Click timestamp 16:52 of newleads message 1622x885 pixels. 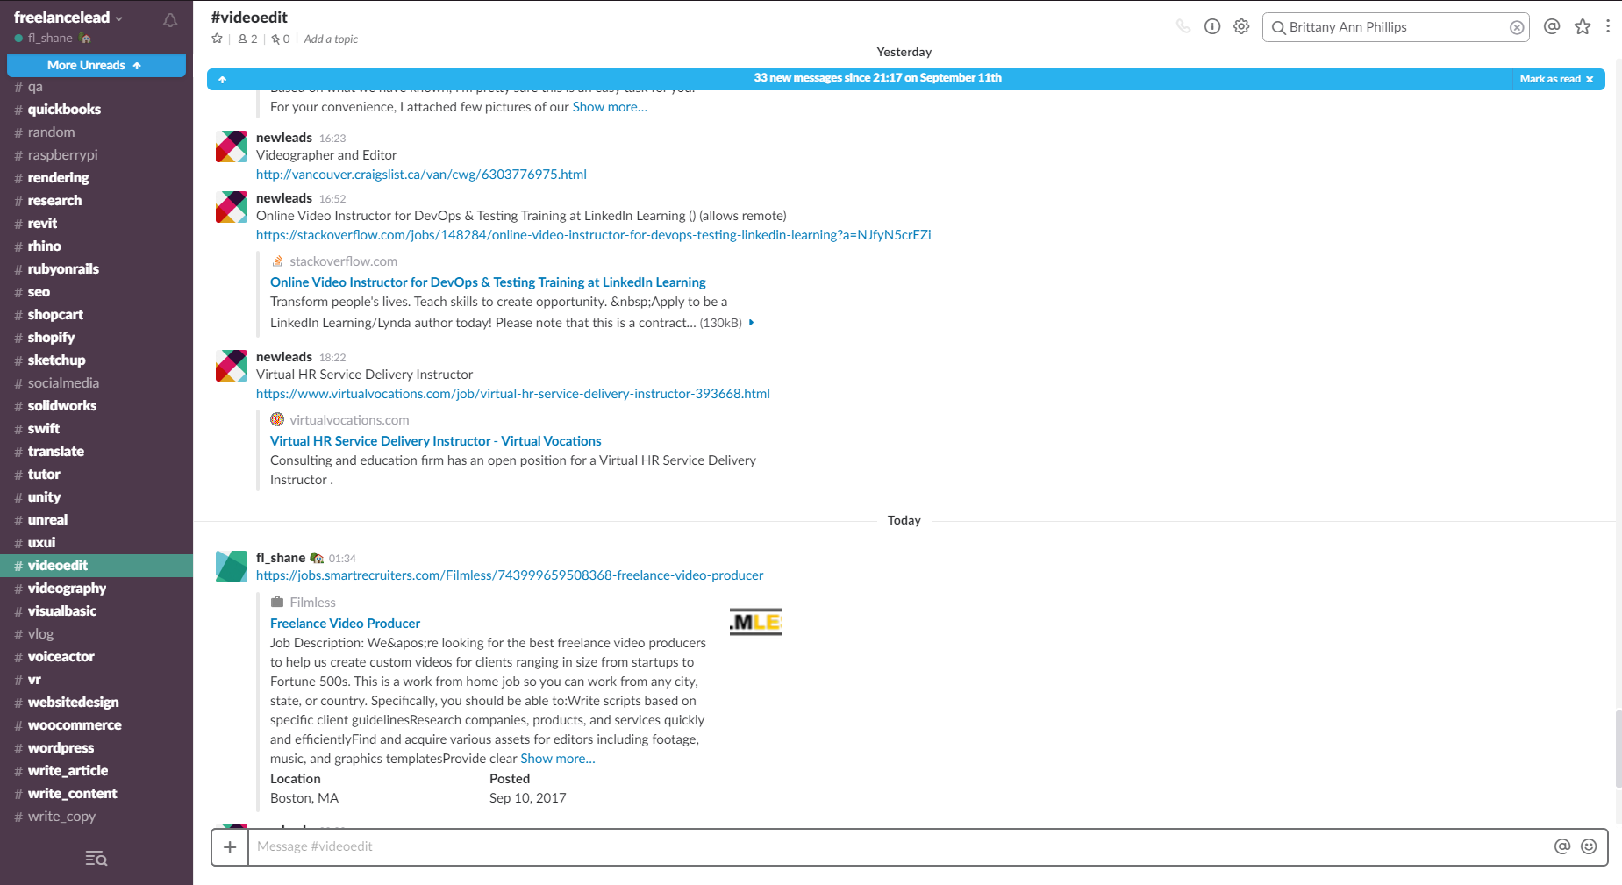pos(332,199)
